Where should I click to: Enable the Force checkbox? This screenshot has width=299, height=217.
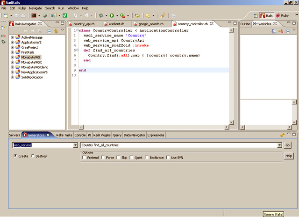pyautogui.click(x=103, y=158)
